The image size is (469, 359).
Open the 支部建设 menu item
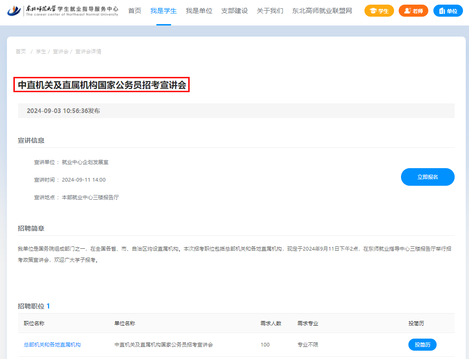click(x=234, y=11)
